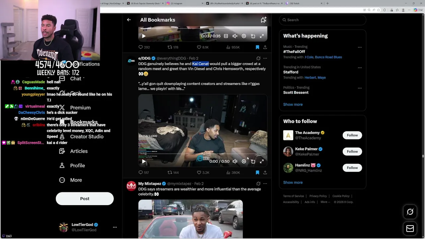Open more options on My Mixtapez post
This screenshot has width=425, height=239.
[265, 184]
